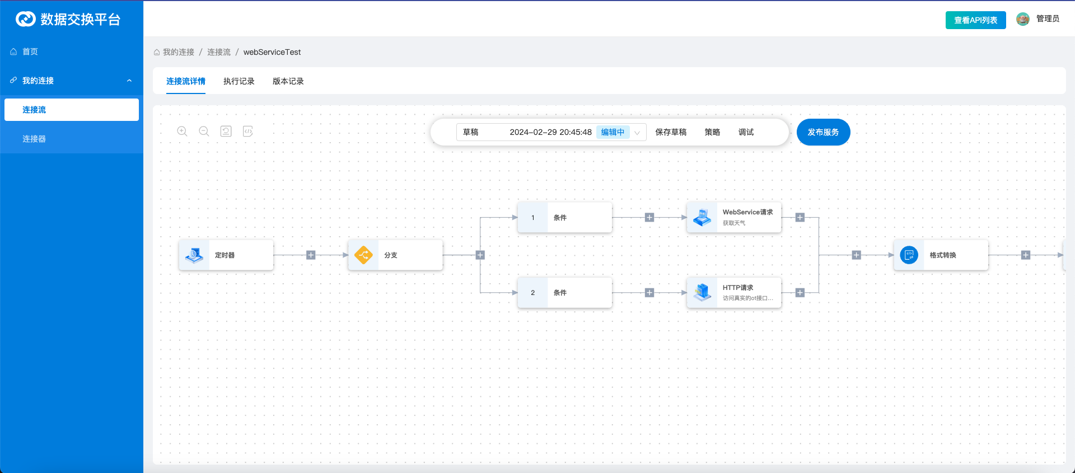1075x473 pixels.
Task: Select the 分支 node
Action: 395,255
